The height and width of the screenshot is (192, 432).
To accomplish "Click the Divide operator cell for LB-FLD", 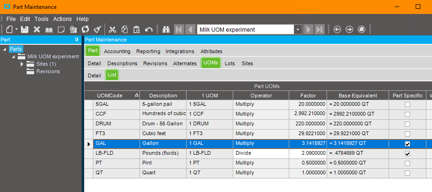I will (x=261, y=153).
